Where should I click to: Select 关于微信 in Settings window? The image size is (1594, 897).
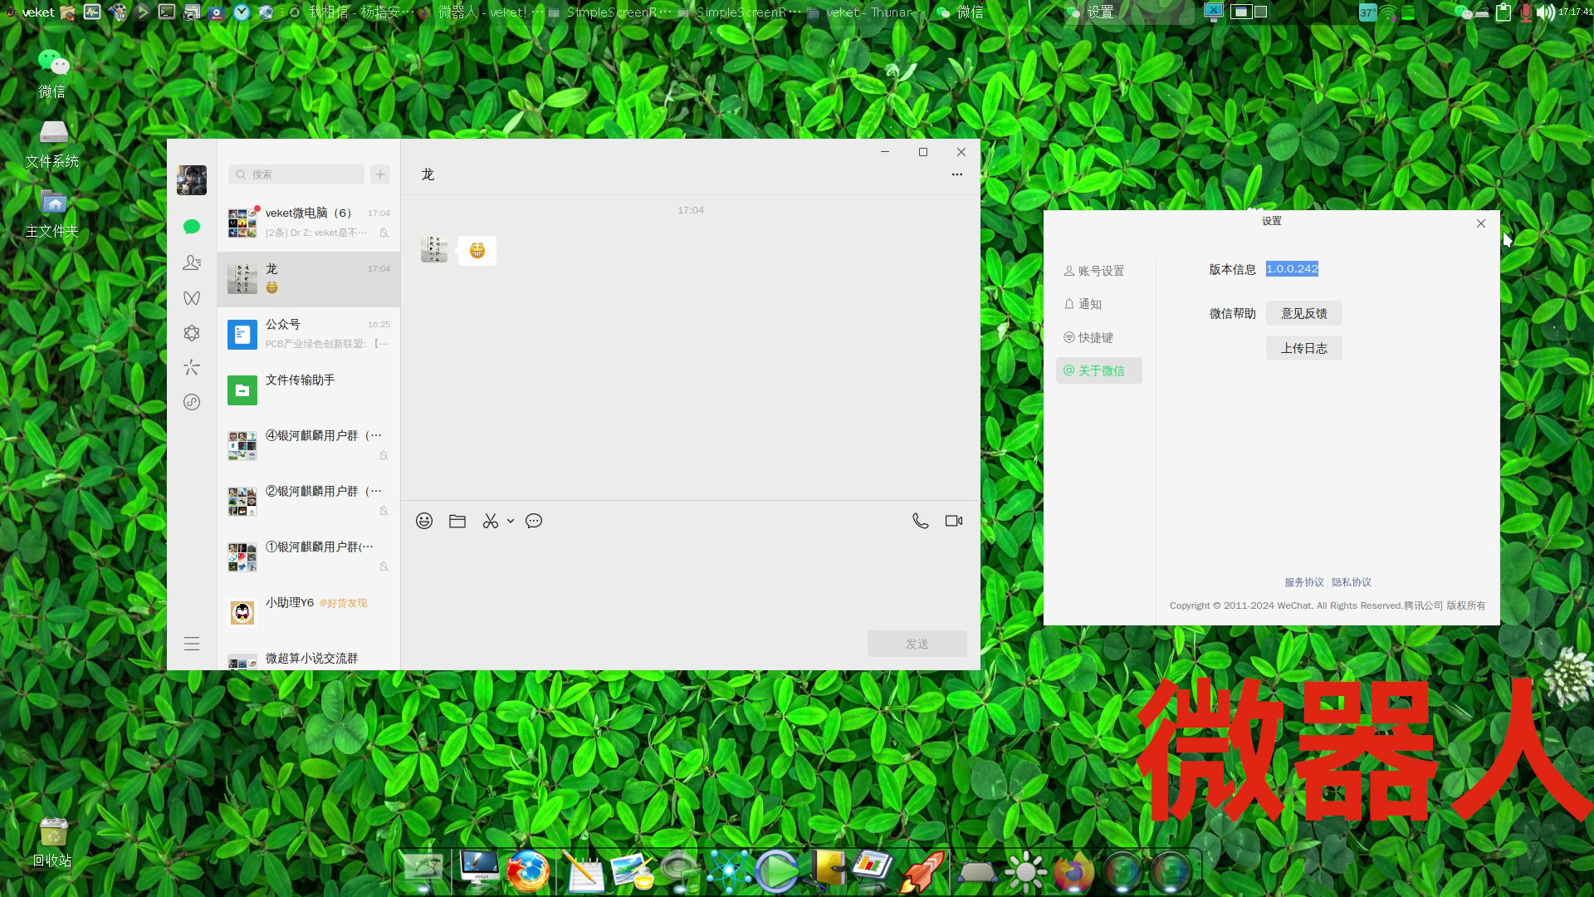1099,370
